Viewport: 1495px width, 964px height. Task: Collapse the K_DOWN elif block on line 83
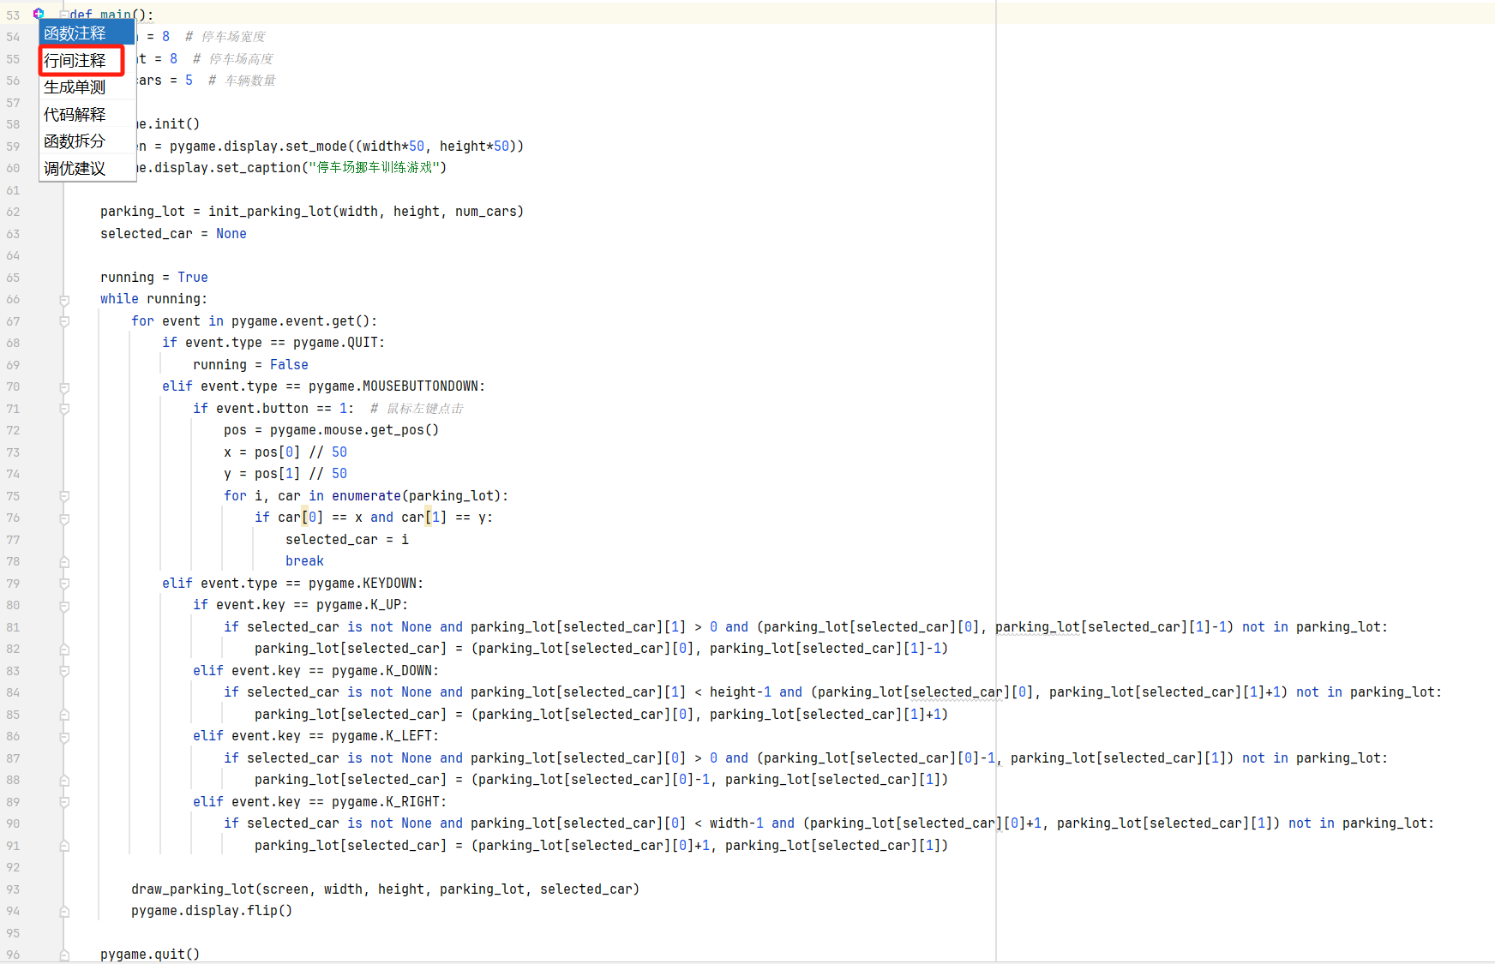[64, 671]
